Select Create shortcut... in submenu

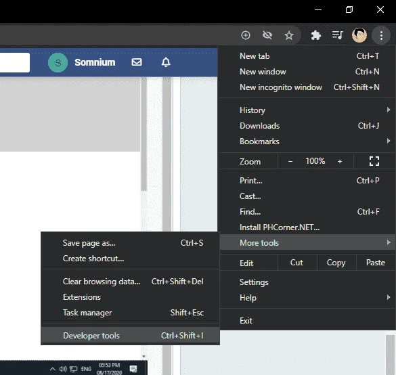click(130, 259)
